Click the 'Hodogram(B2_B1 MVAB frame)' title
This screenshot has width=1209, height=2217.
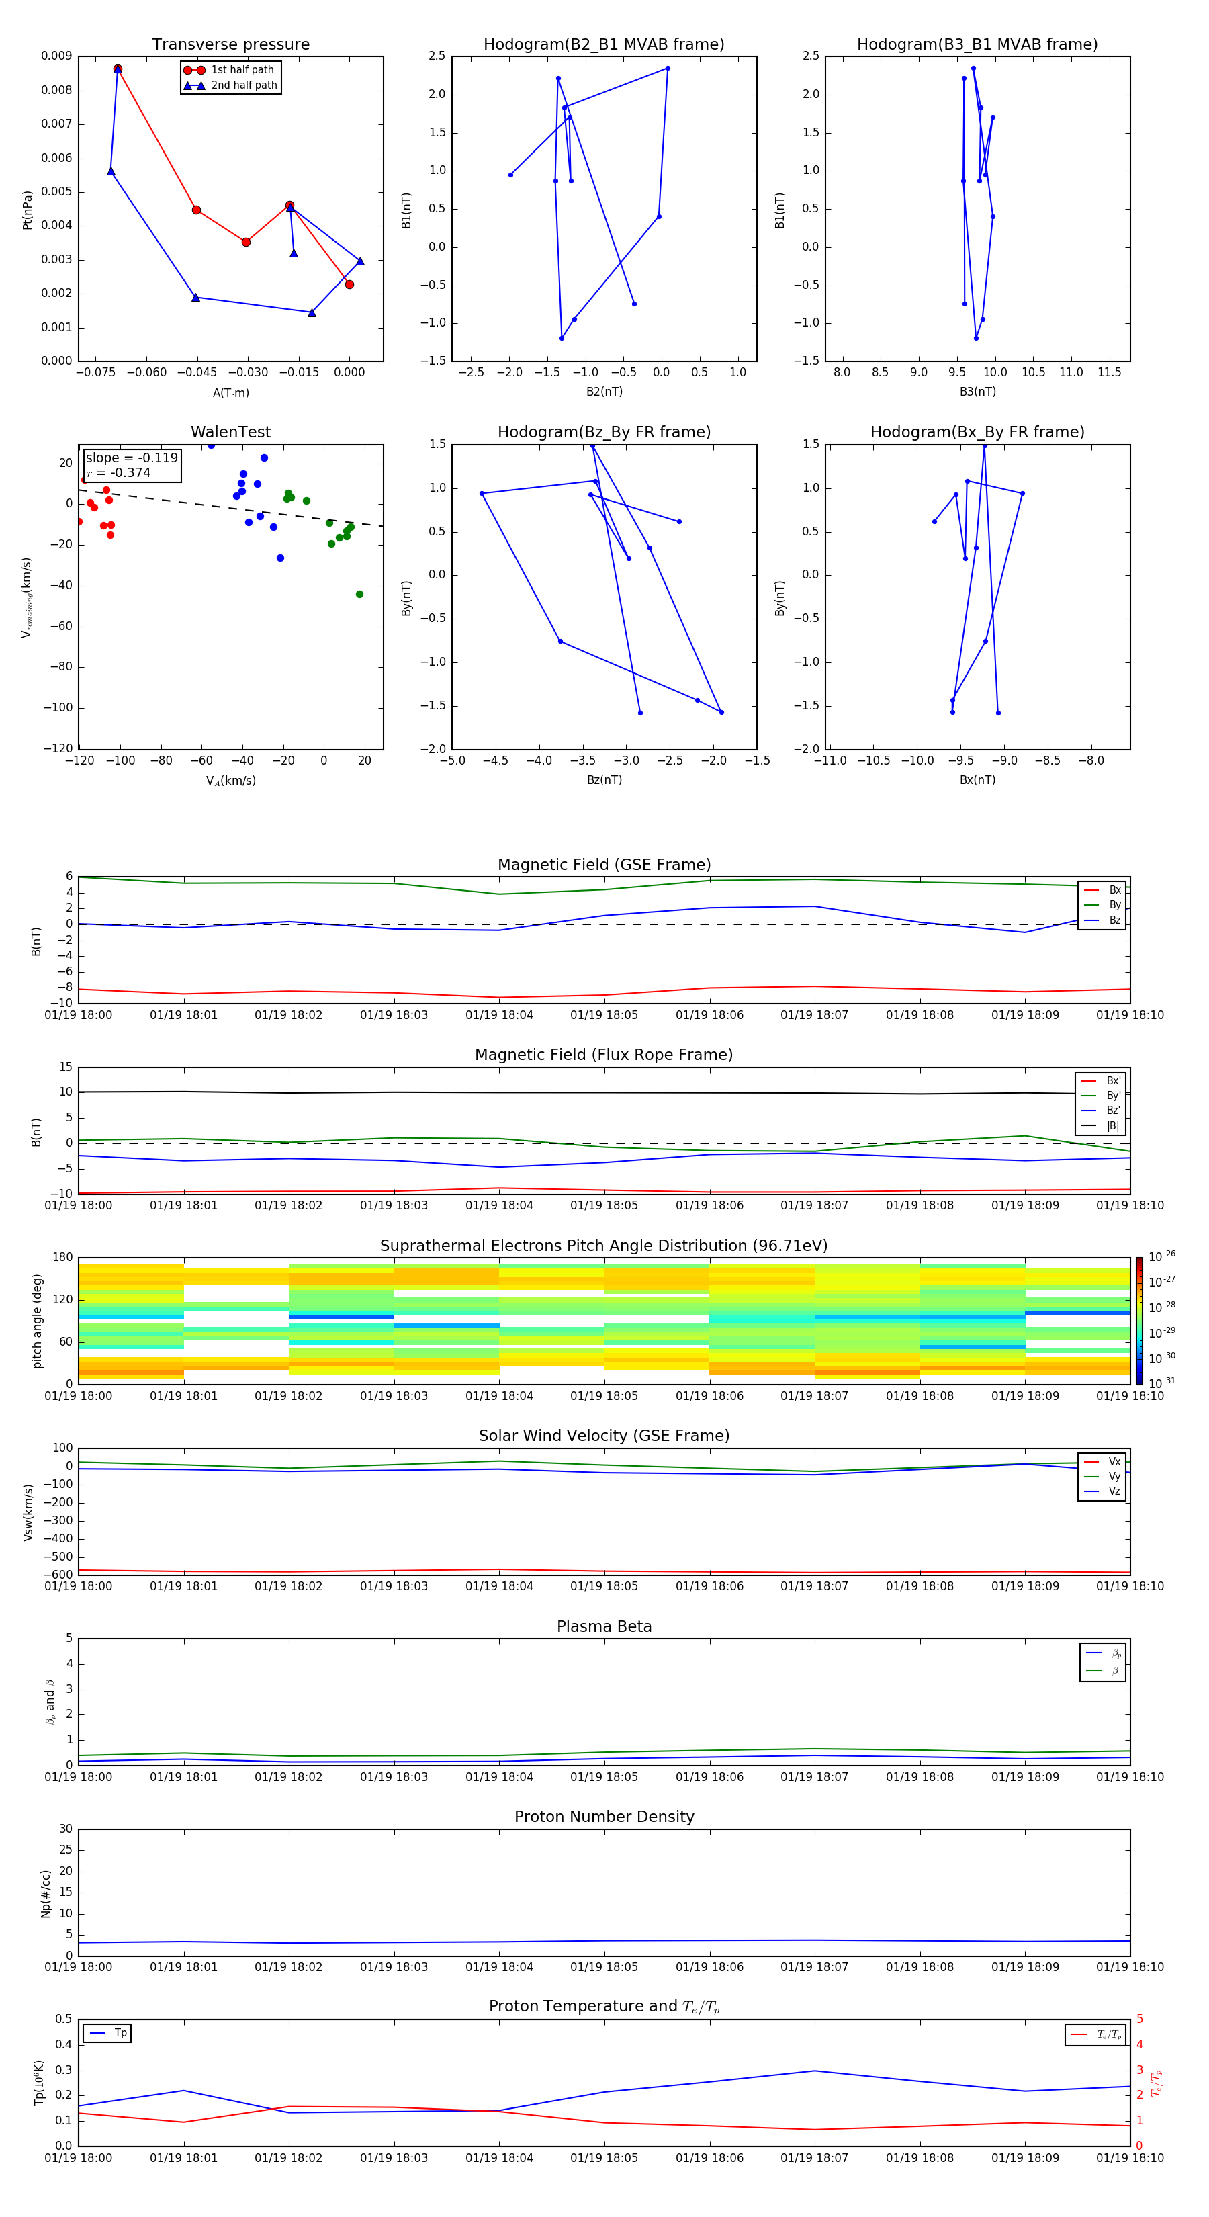pos(604,45)
